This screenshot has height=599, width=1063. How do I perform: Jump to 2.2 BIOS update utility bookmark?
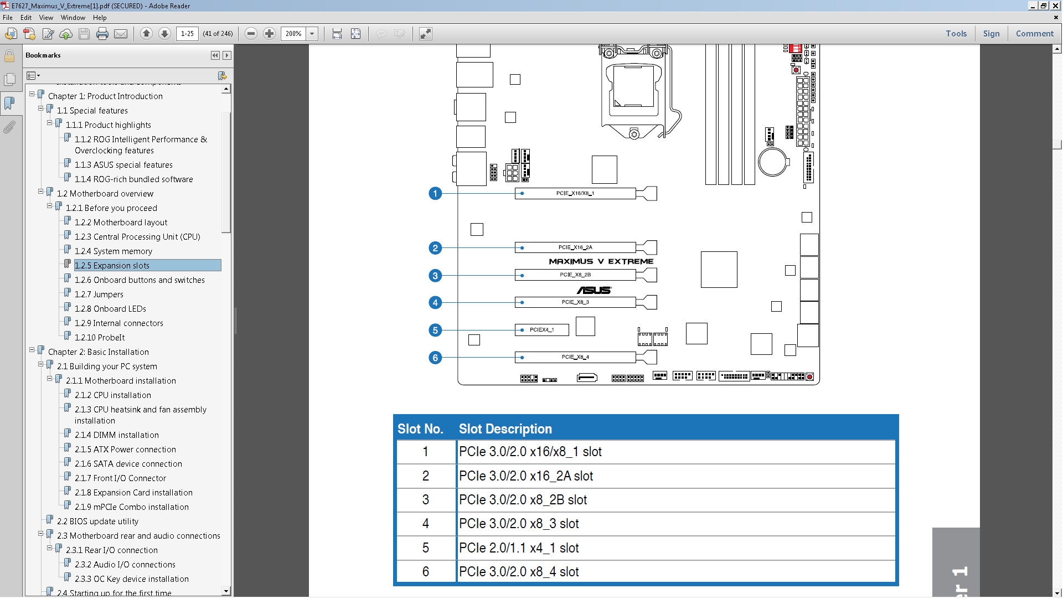click(97, 521)
